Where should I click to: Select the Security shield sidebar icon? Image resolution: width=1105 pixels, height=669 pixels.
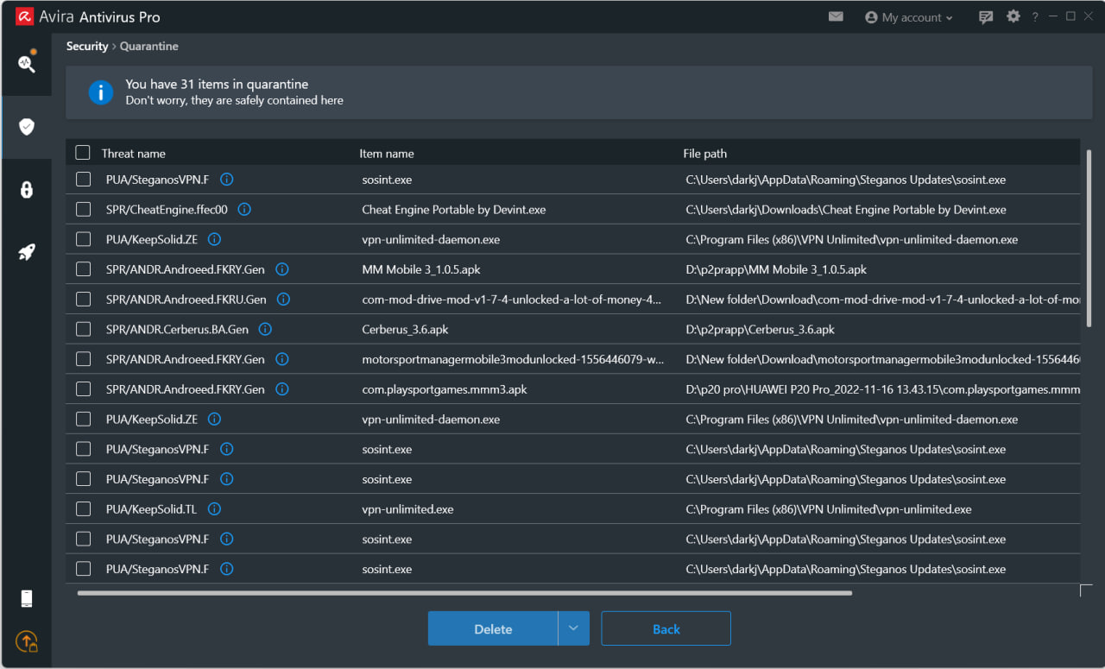click(27, 127)
